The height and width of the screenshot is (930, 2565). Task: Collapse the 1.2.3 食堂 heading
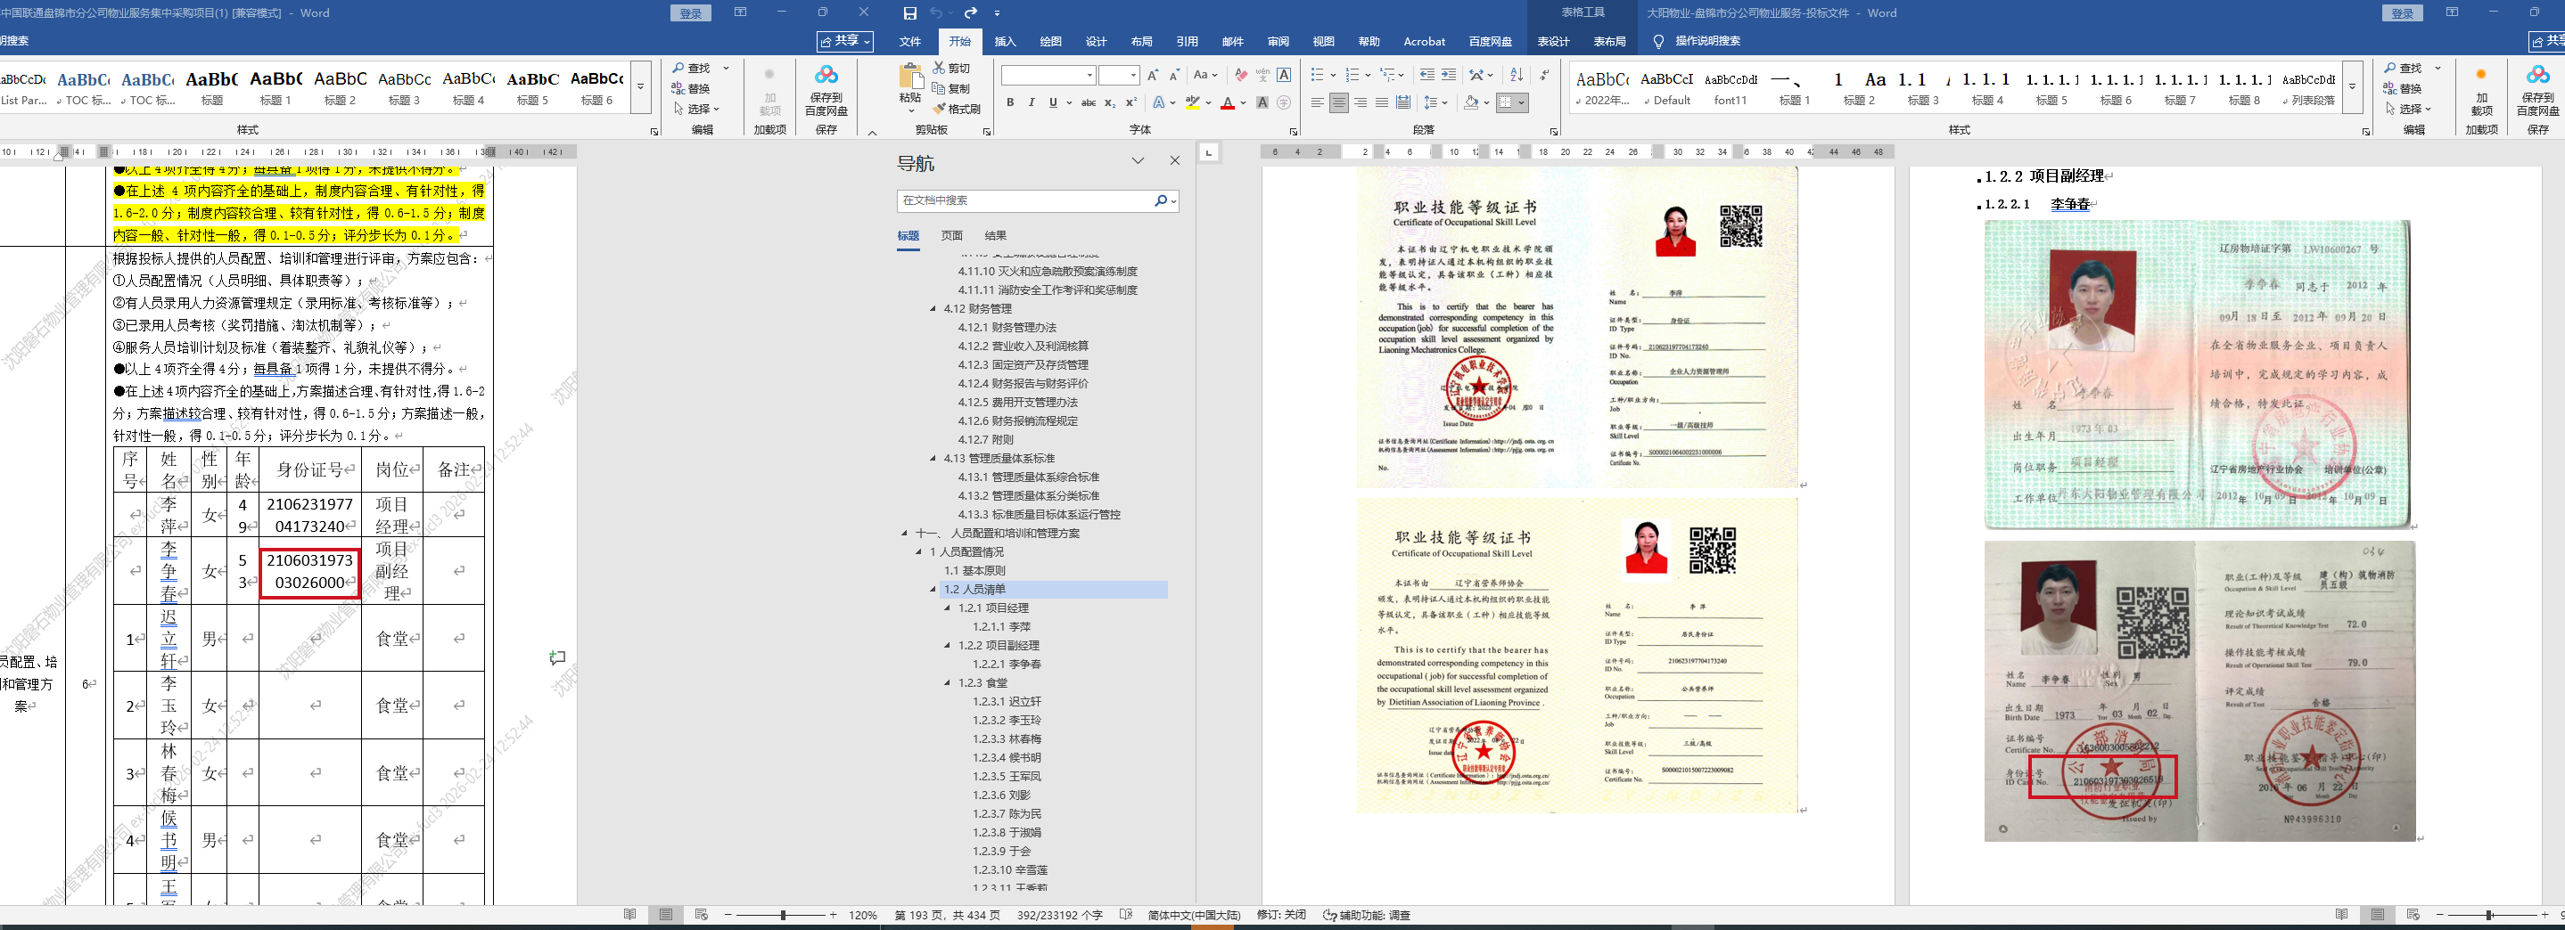point(948,683)
